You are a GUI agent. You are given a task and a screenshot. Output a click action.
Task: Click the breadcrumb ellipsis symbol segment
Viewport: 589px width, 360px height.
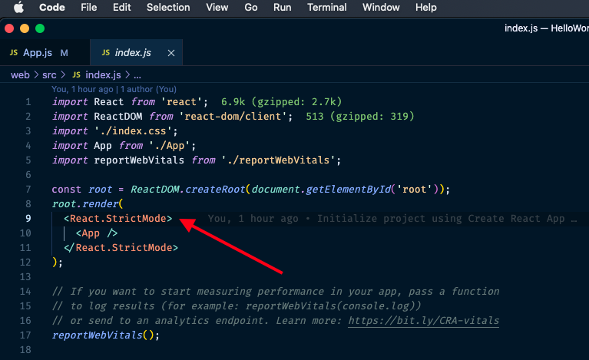[x=137, y=75]
